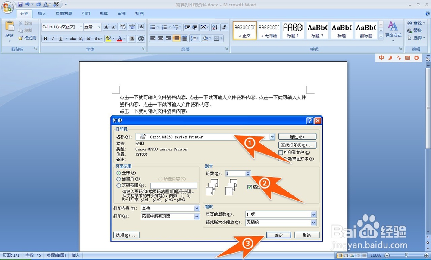Click Clear Formatting icon
This screenshot has width=431, height=260.
pos(123,27)
